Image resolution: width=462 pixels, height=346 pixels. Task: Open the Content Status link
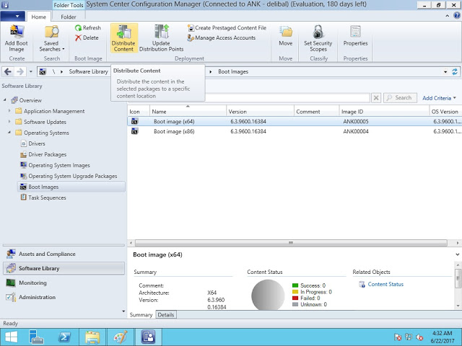pos(385,284)
